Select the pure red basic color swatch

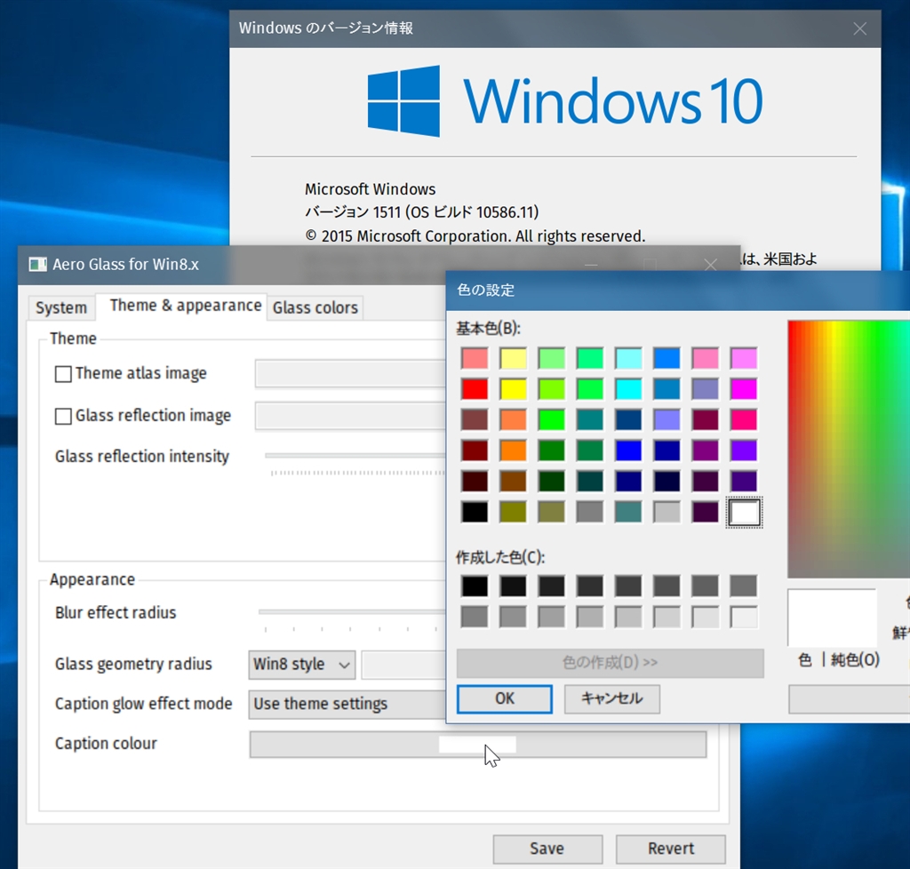click(x=475, y=389)
